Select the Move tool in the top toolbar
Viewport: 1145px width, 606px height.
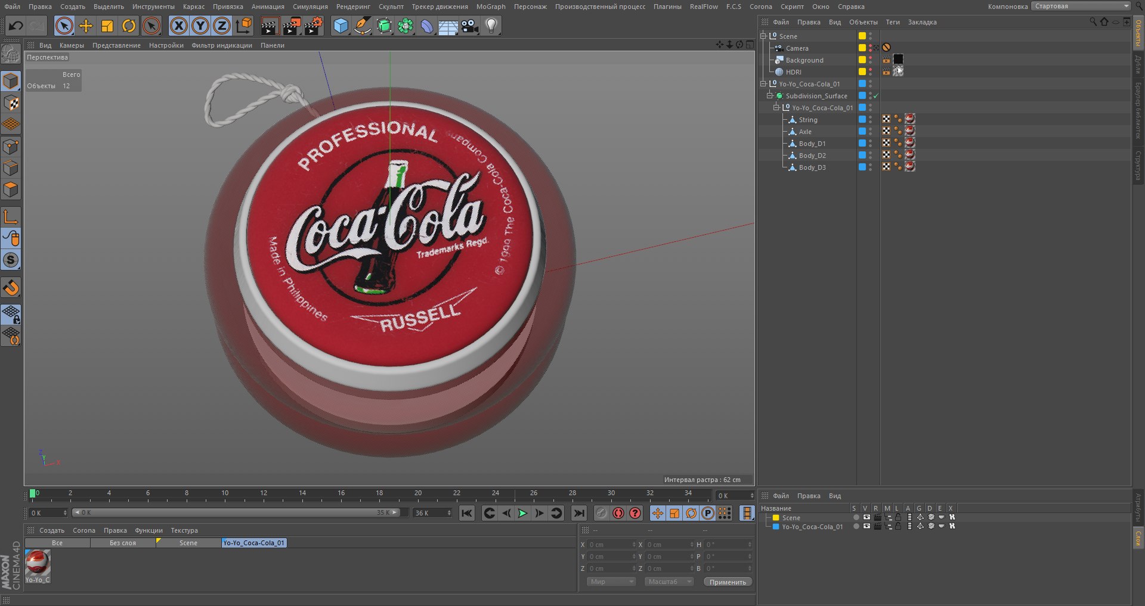(86, 26)
